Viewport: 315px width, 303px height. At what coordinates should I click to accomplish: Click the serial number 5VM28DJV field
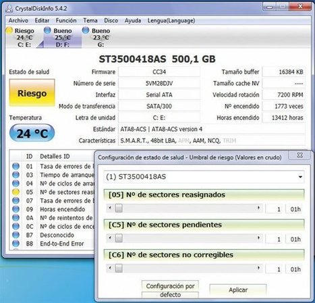pyautogui.click(x=159, y=84)
